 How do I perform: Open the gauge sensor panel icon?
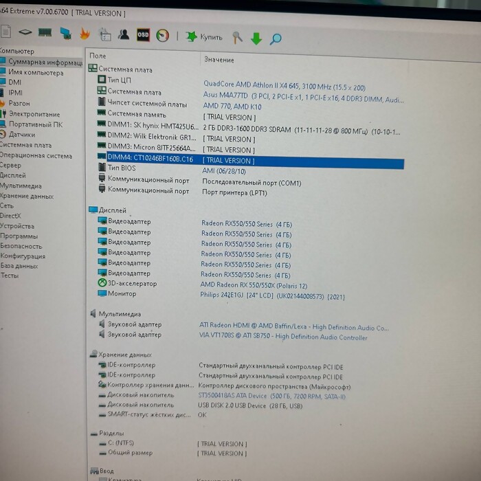click(x=163, y=36)
